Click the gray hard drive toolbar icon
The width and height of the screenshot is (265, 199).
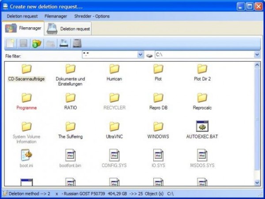click(x=77, y=43)
